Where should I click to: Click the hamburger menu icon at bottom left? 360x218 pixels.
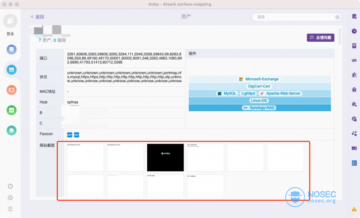pyautogui.click(x=10, y=209)
